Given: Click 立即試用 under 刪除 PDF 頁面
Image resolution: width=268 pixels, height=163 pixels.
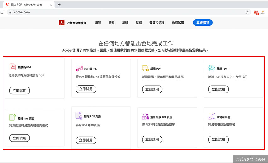Looking at the screenshot, I should click(x=86, y=140).
